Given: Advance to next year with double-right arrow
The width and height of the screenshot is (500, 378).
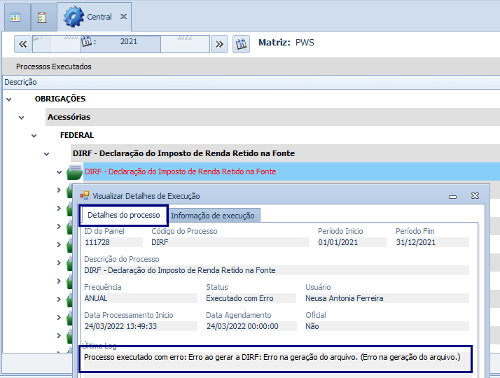Looking at the screenshot, I should click(x=220, y=44).
